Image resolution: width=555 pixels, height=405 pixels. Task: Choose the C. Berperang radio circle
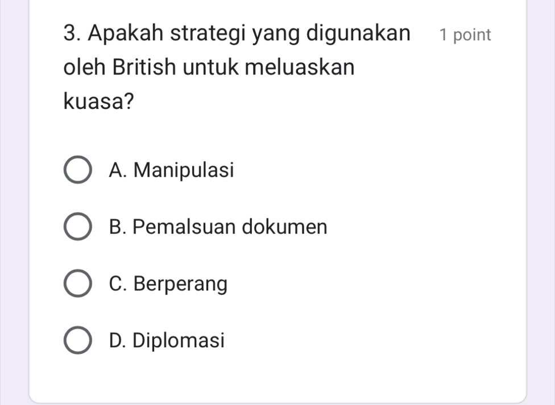(x=77, y=285)
